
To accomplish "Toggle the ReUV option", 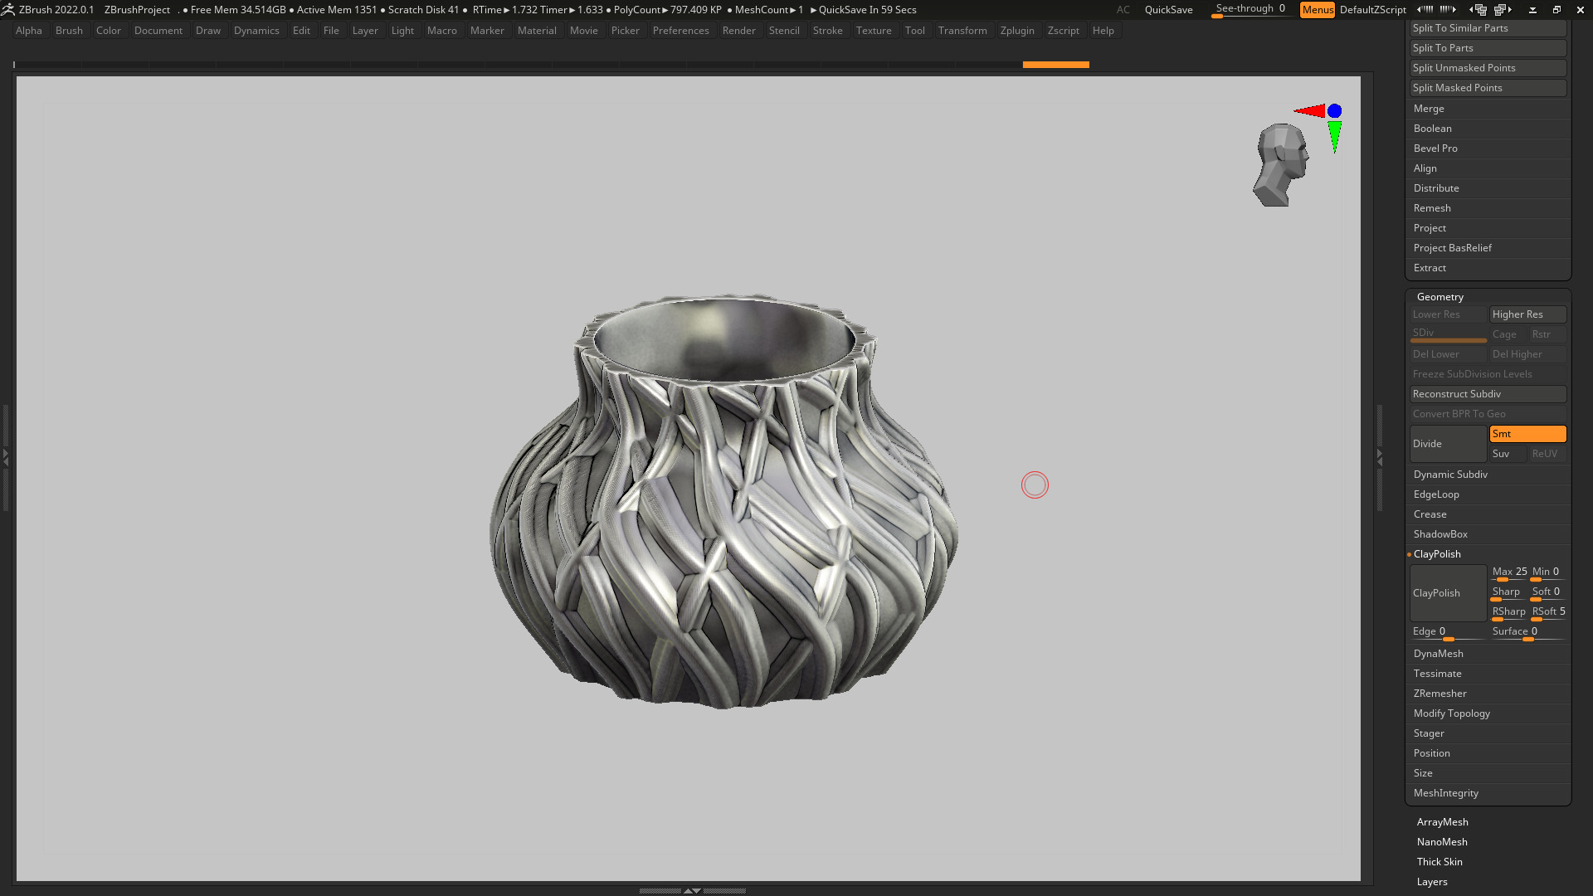I will [x=1547, y=454].
